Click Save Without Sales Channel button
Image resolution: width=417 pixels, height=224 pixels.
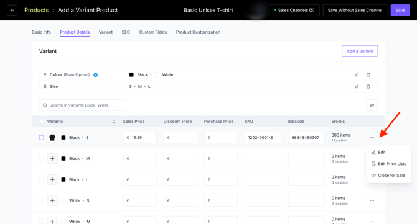355,10
